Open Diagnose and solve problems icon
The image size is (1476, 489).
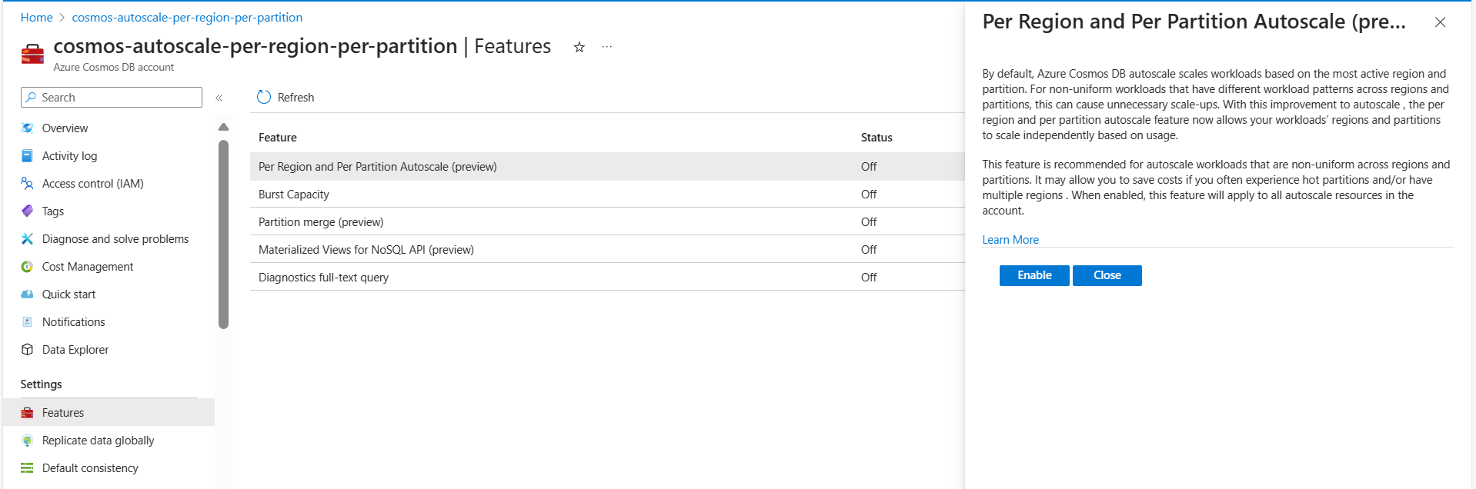28,239
